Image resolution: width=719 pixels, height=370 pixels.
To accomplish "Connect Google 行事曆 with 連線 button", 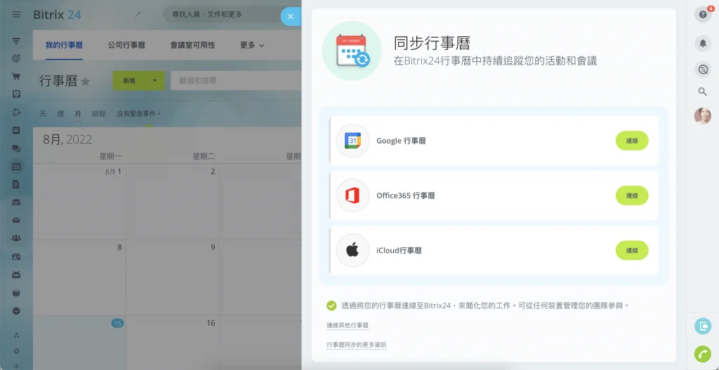I will click(632, 141).
